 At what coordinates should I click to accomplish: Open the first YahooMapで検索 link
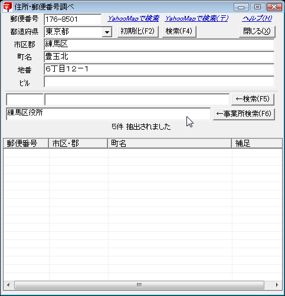coord(133,18)
